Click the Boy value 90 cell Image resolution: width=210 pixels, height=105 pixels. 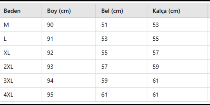point(69,25)
